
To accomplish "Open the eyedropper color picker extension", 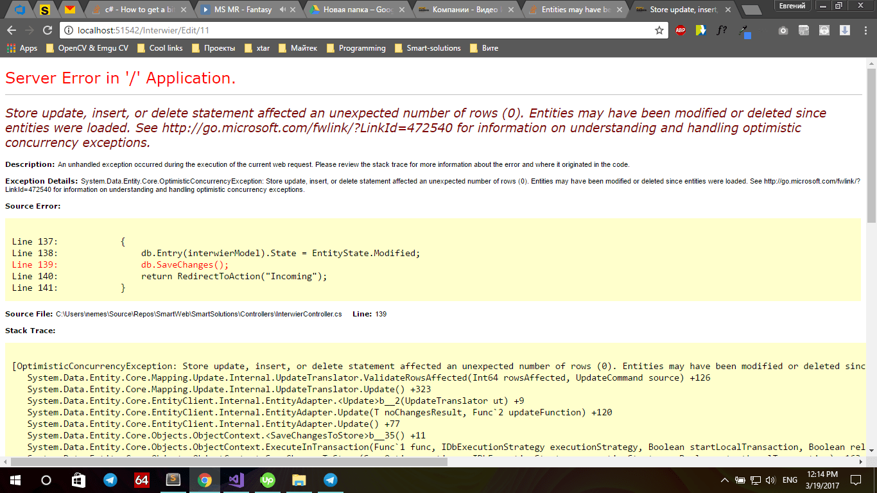I will (743, 30).
